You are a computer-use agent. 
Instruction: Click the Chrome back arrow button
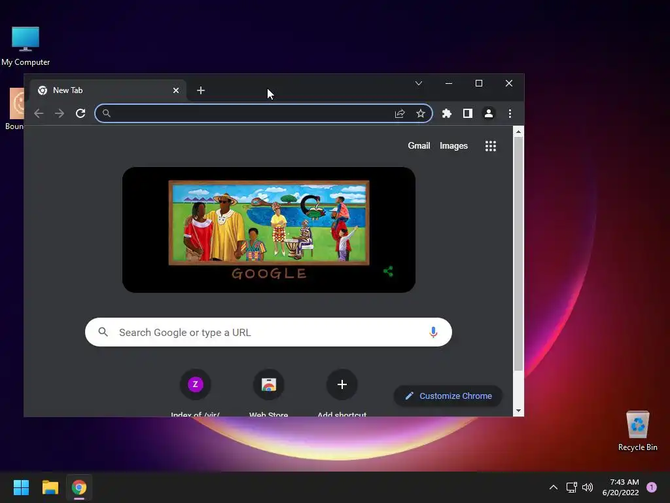tap(39, 113)
